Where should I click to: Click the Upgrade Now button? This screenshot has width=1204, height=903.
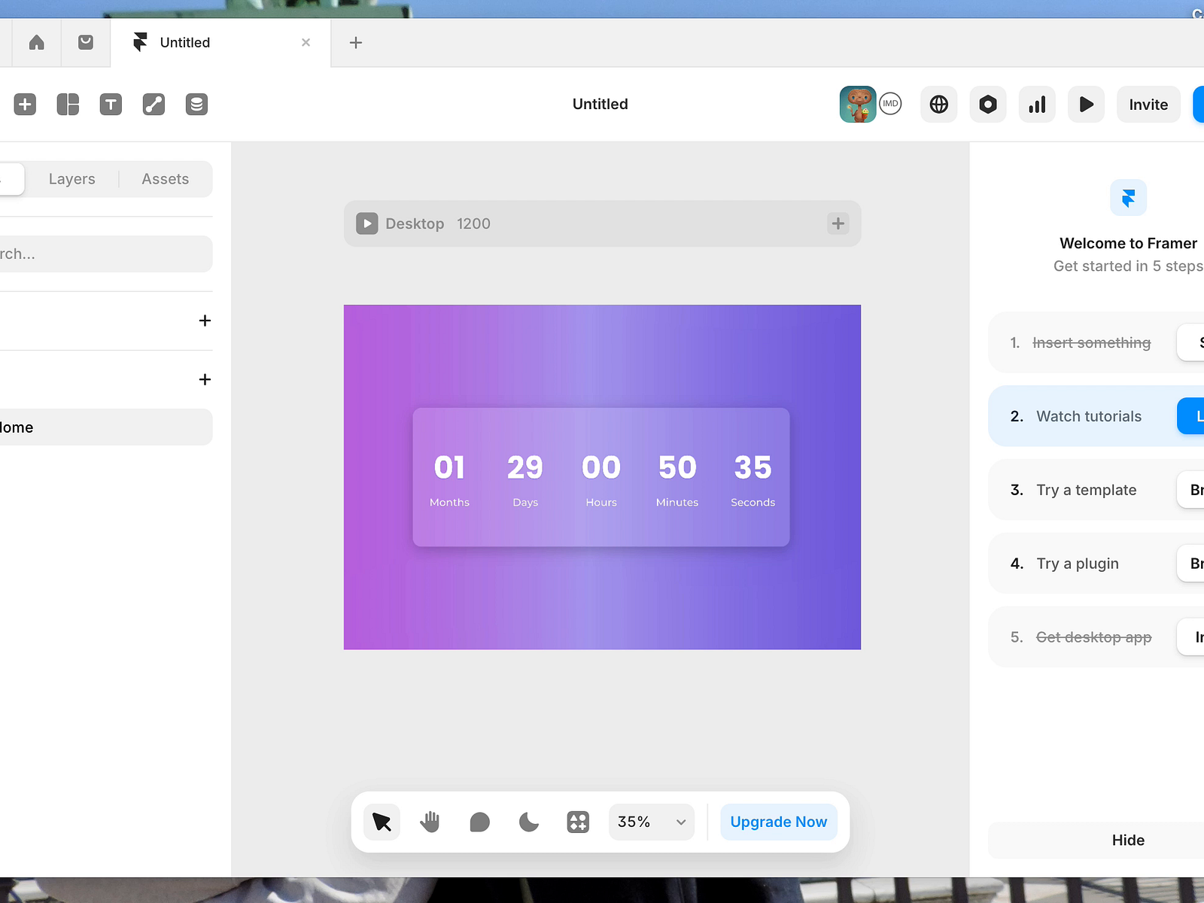(778, 822)
